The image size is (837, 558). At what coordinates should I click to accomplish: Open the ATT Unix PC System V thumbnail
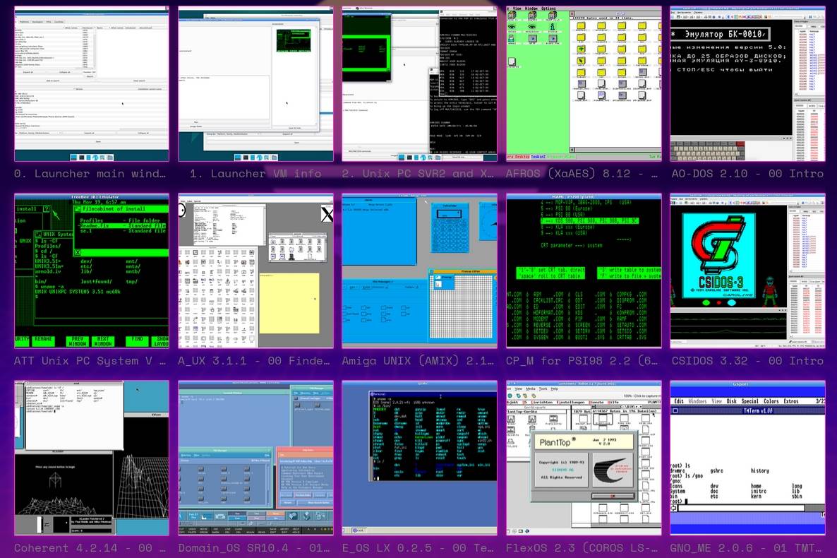[91, 271]
